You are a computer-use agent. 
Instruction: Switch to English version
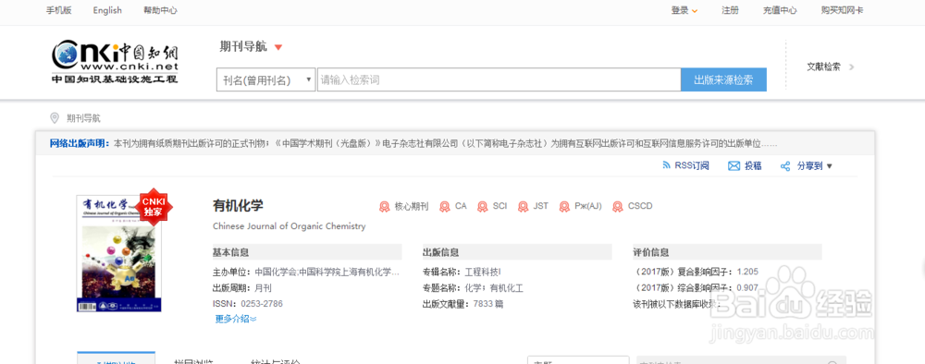click(x=107, y=10)
